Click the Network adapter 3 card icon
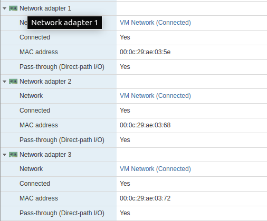Viewport: 267px width, 221px height. (x=13, y=155)
